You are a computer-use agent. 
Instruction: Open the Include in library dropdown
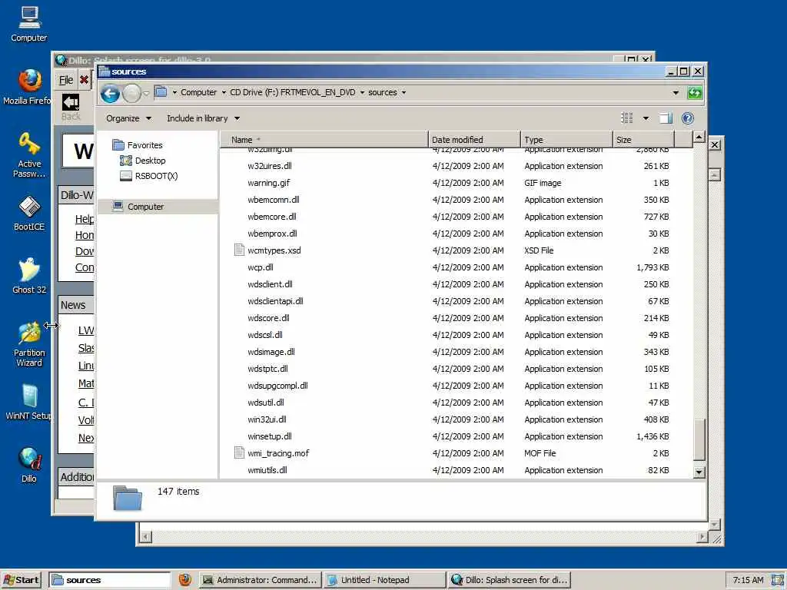point(203,118)
